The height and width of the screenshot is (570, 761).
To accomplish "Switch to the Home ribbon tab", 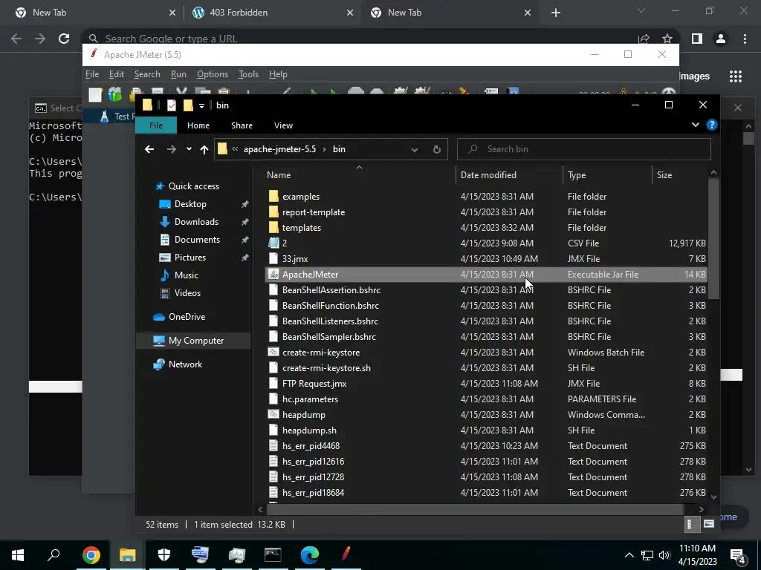I will 198,125.
